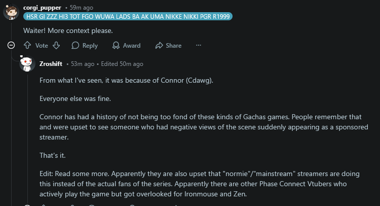The width and height of the screenshot is (380, 206).
Task: Open the 53m ago comment permalink
Action: (x=83, y=64)
